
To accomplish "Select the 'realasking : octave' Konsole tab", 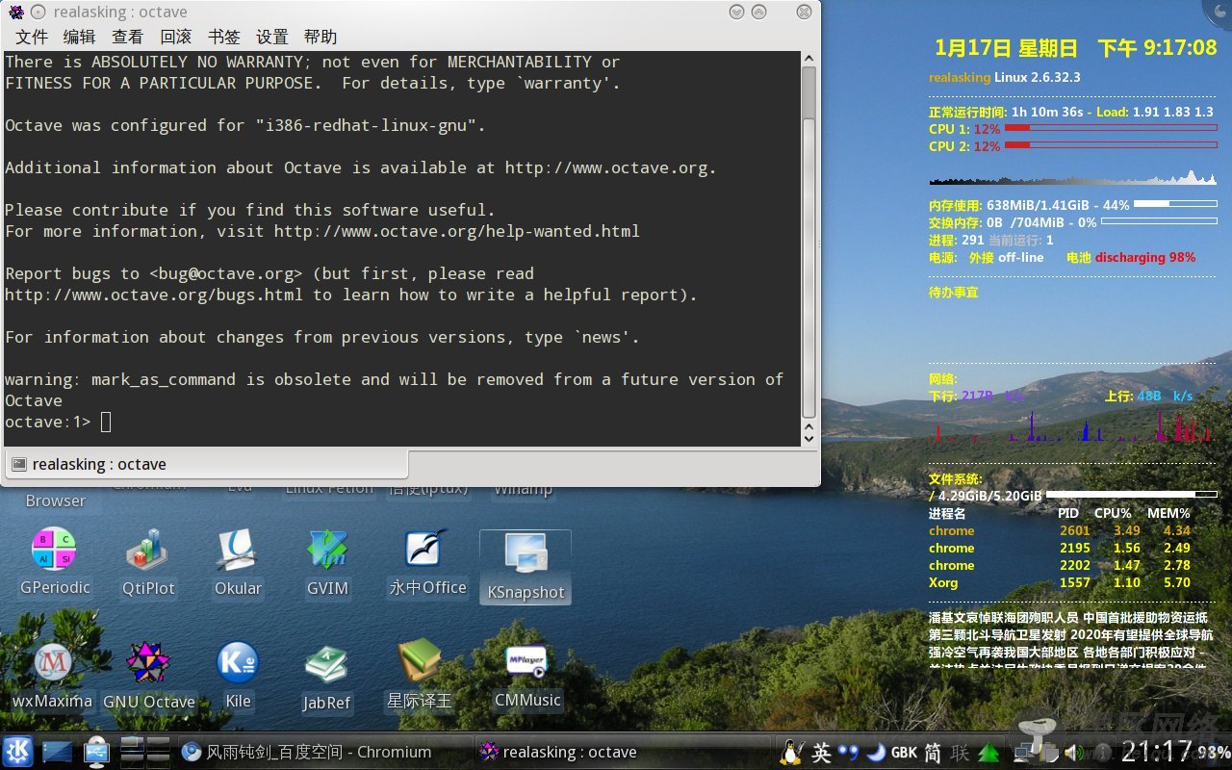I will pyautogui.click(x=206, y=464).
